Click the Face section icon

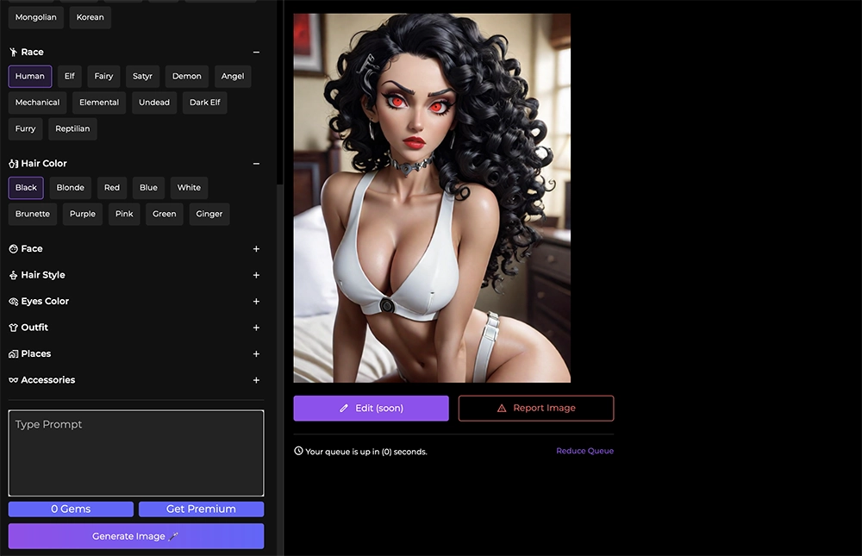pyautogui.click(x=12, y=248)
